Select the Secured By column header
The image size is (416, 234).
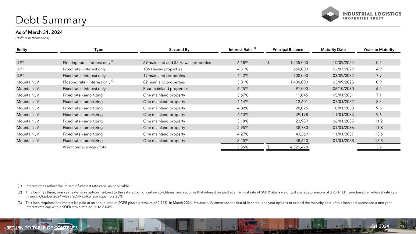coord(179,50)
